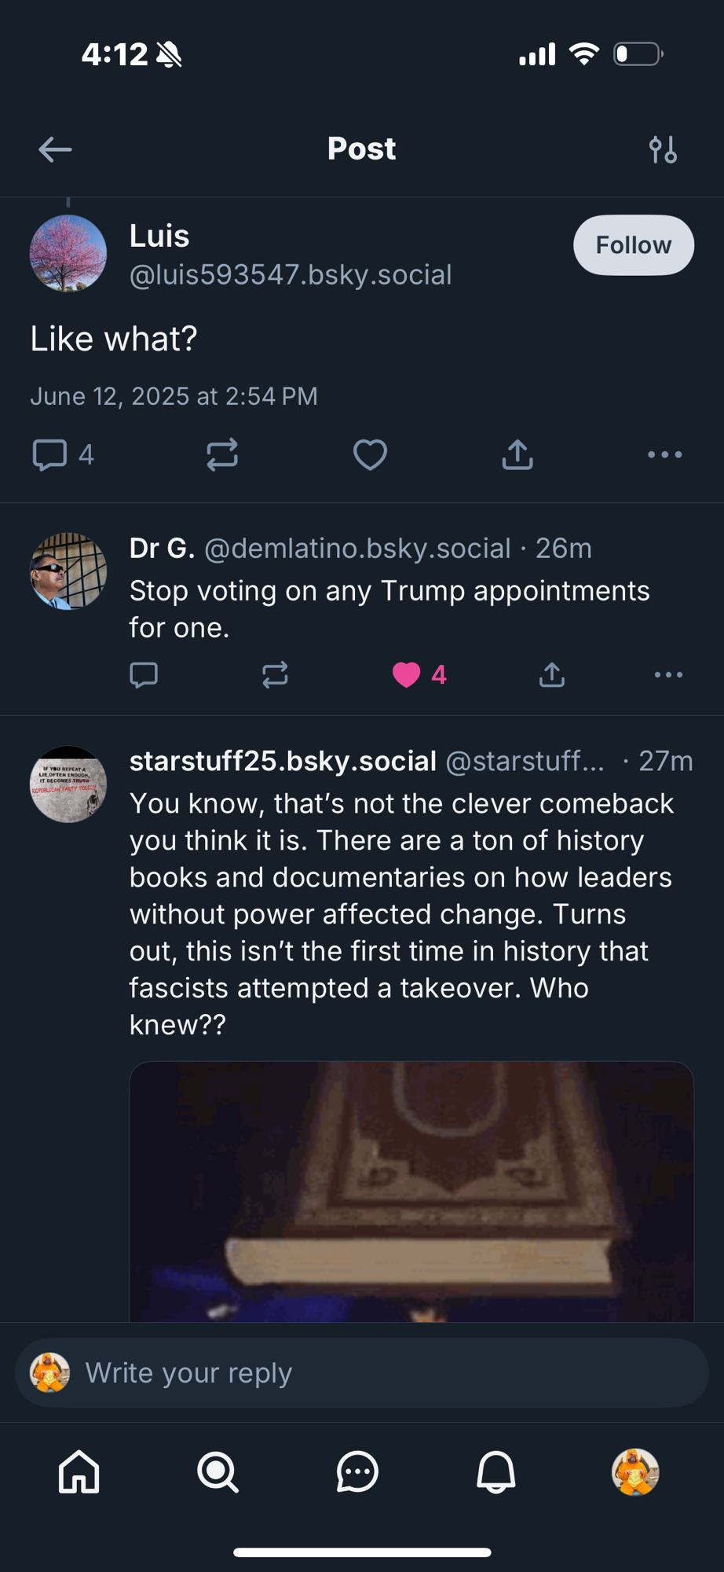Viewport: 724px width, 1572px height.
Task: Open the Notifications bell tab
Action: click(x=496, y=1471)
